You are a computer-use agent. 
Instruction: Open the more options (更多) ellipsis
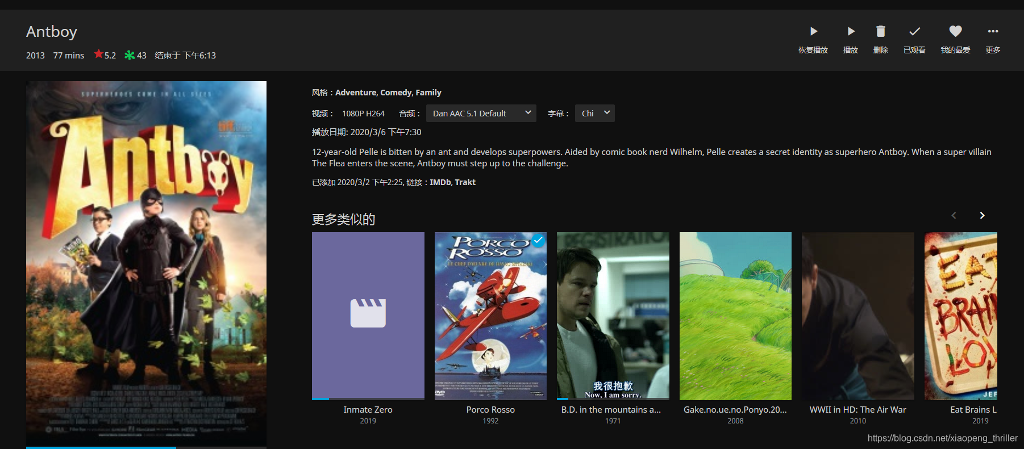(993, 31)
